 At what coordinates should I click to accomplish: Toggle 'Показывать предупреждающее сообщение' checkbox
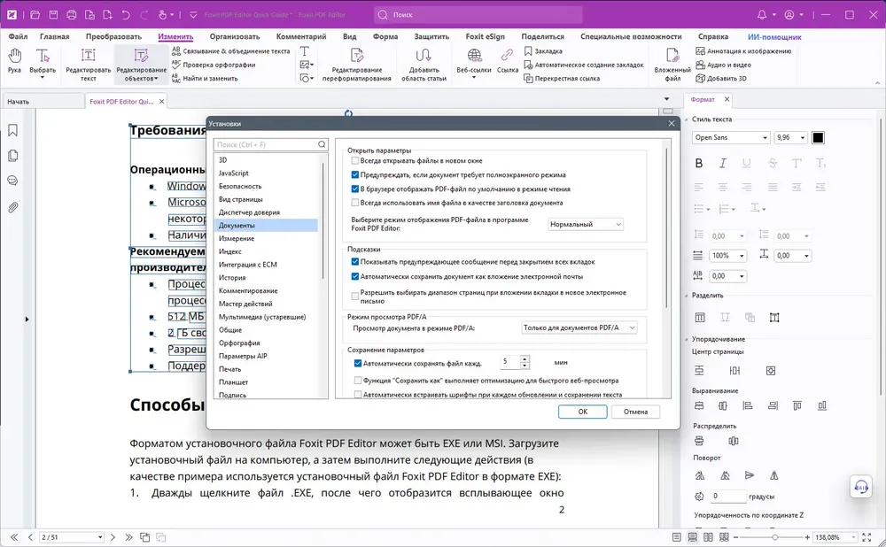[x=355, y=262]
